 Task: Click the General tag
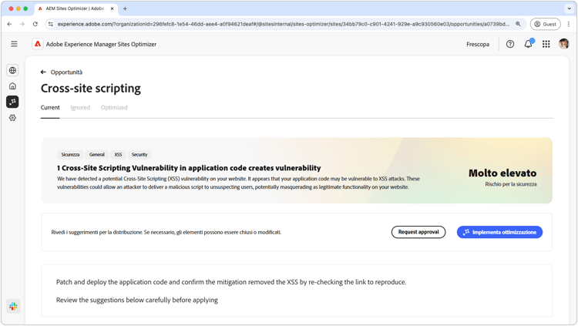coord(97,154)
